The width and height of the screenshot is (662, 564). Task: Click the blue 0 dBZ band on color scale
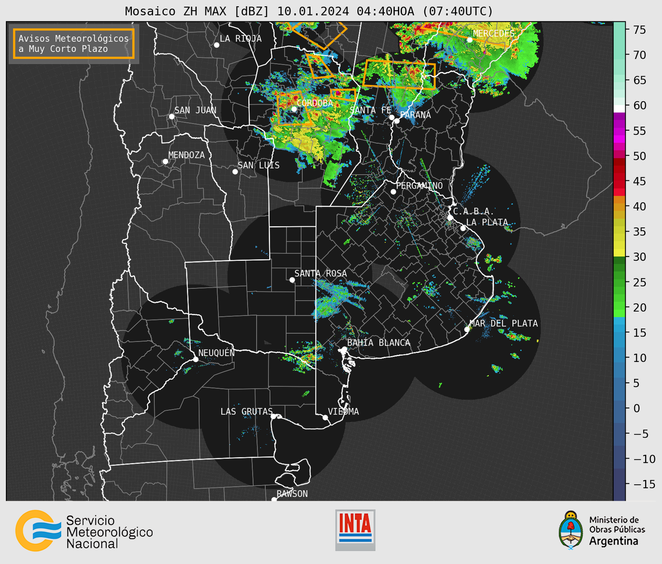pyautogui.click(x=619, y=408)
